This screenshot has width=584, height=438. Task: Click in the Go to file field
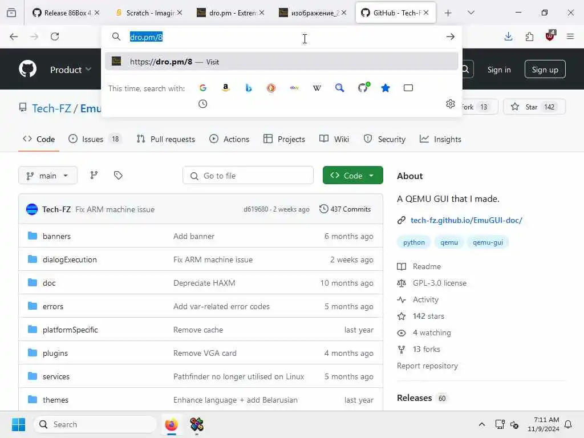coord(248,176)
